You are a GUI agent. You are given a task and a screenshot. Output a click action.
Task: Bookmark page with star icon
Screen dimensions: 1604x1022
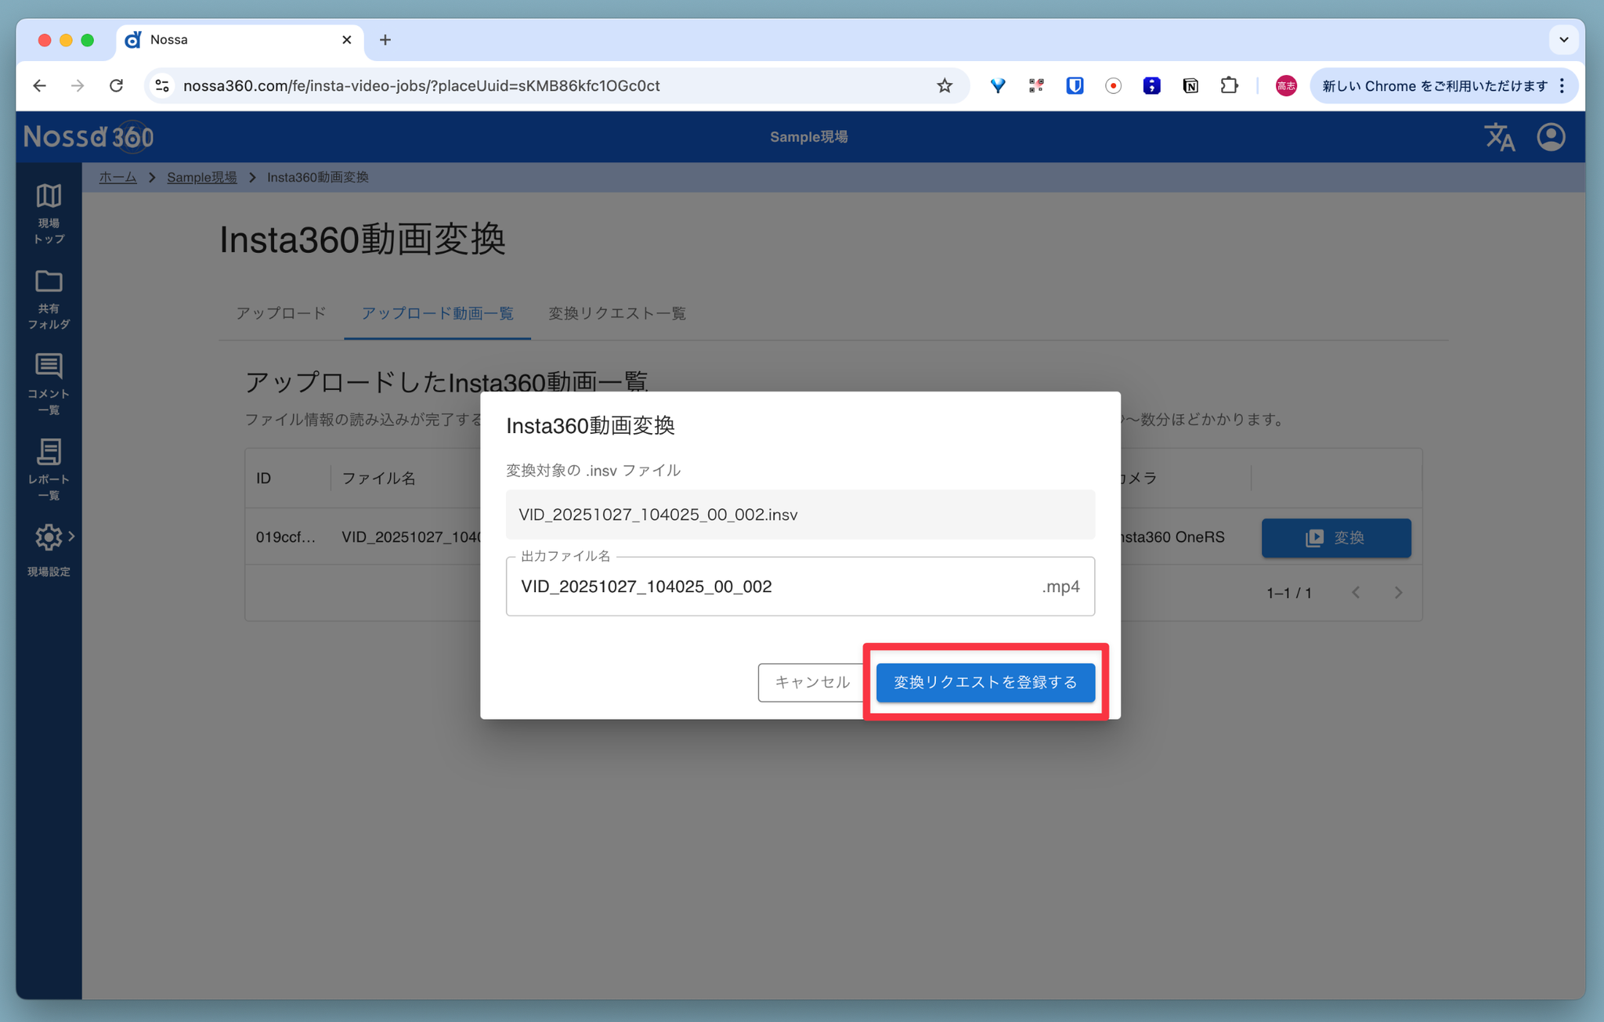[945, 86]
